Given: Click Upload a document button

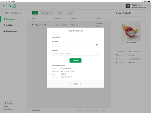Looking at the screenshot, I should point(14,13).
